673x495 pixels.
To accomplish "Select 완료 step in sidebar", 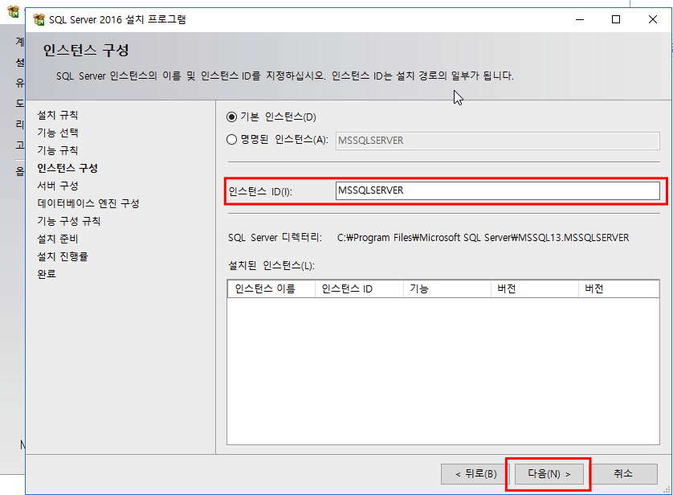I will pos(47,274).
